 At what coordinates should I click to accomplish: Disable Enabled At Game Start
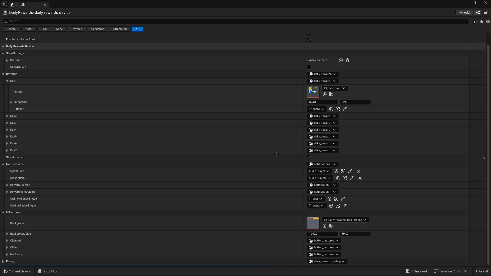(309, 40)
